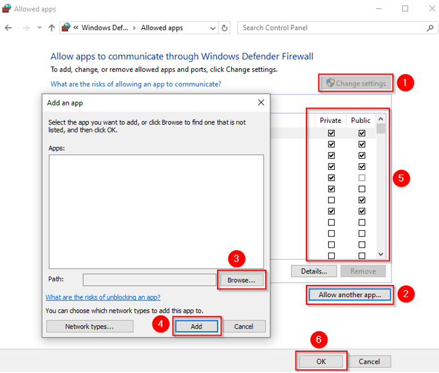Click the Browse... button
439x373 pixels.
241,280
